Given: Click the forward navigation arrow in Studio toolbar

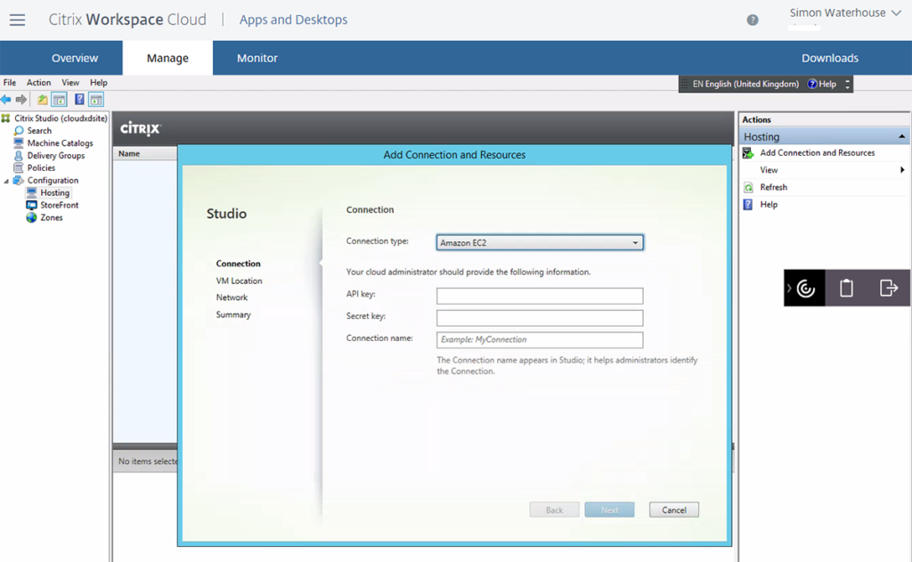Looking at the screenshot, I should click(21, 98).
